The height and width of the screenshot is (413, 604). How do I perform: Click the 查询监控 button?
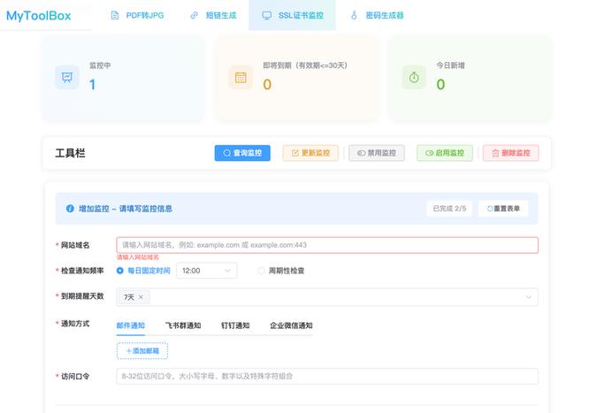pos(242,153)
